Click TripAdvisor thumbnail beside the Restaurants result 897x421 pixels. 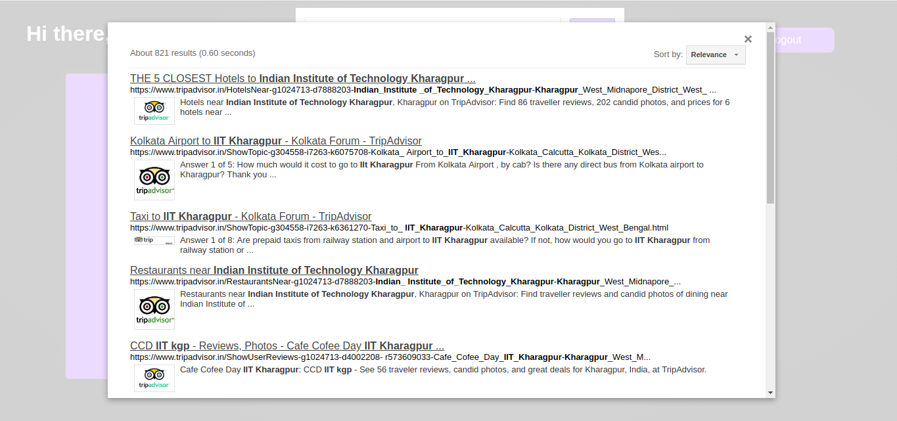click(x=154, y=309)
